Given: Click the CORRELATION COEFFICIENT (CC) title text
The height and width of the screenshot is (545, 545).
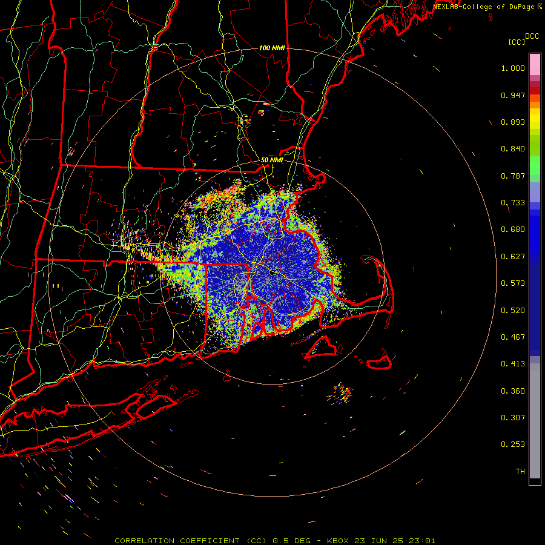Looking at the screenshot, I should (x=191, y=541).
